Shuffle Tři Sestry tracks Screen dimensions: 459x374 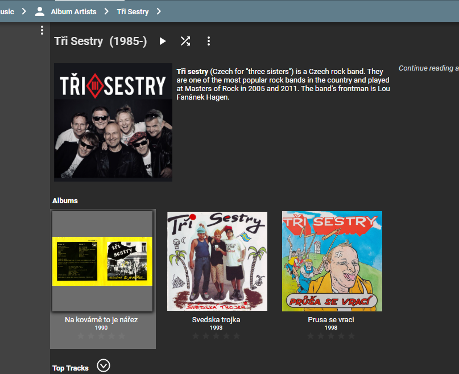pos(185,41)
